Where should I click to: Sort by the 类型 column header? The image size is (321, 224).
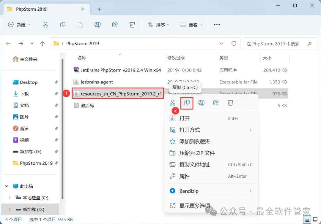coord(224,58)
